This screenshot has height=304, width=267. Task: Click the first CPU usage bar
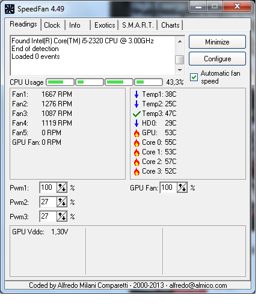coord(60,82)
